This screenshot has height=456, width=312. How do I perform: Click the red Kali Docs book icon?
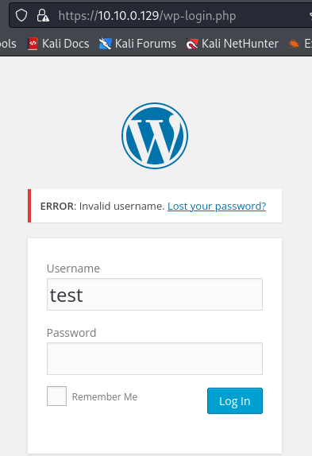click(x=33, y=44)
